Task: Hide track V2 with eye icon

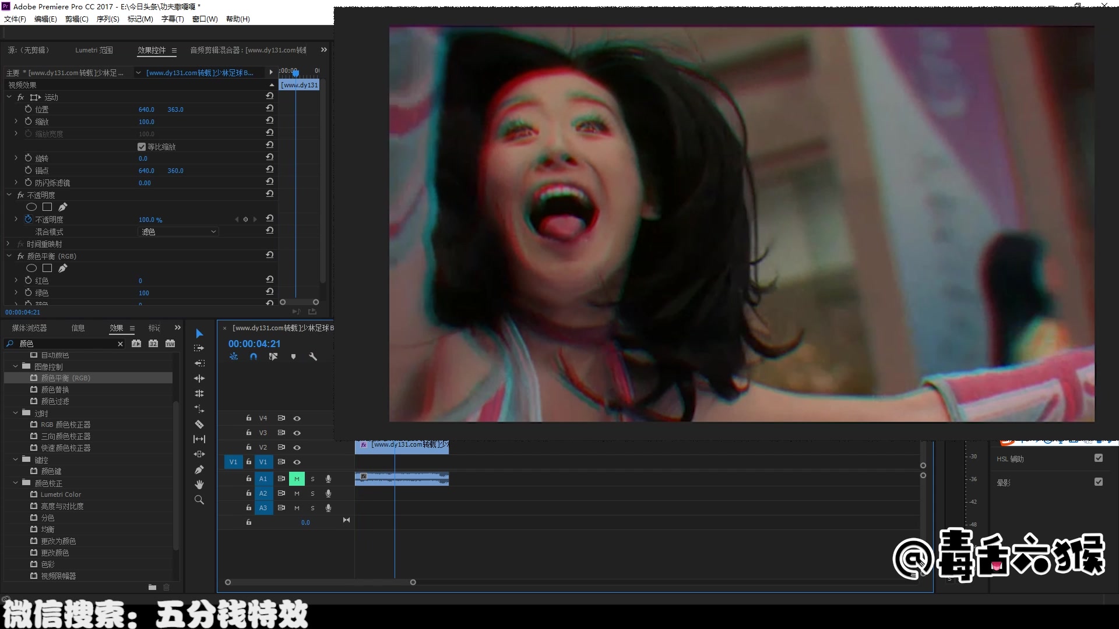Action: point(297,447)
